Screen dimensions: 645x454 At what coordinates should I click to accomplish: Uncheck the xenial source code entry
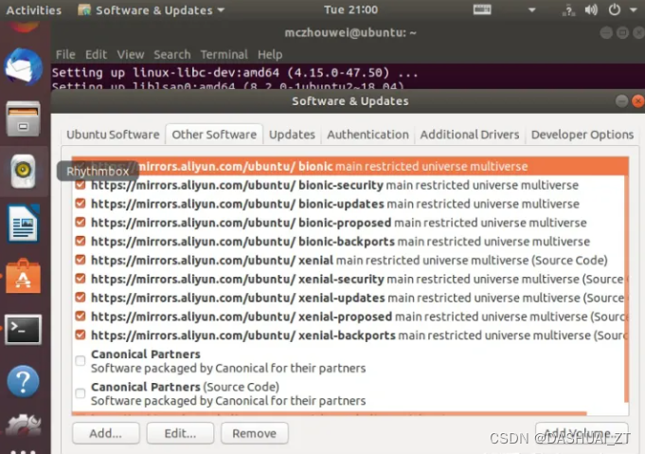point(81,260)
